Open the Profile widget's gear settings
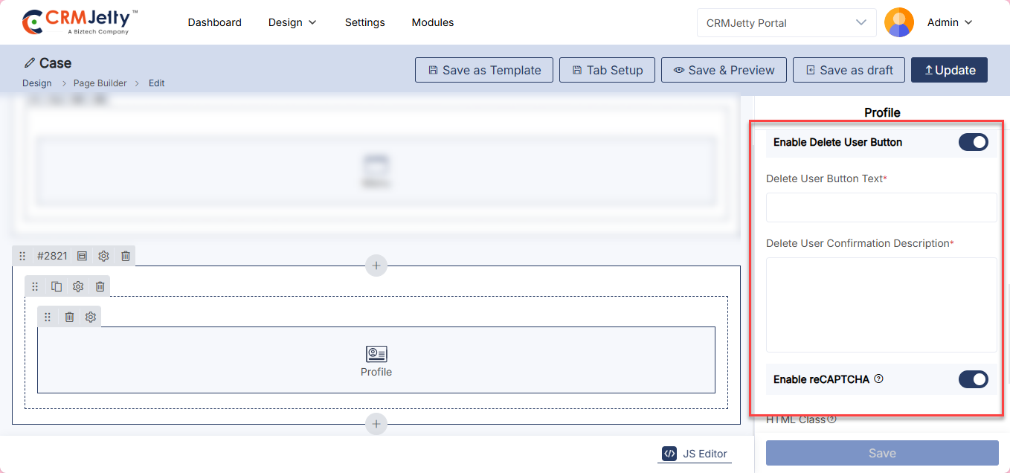 [91, 317]
